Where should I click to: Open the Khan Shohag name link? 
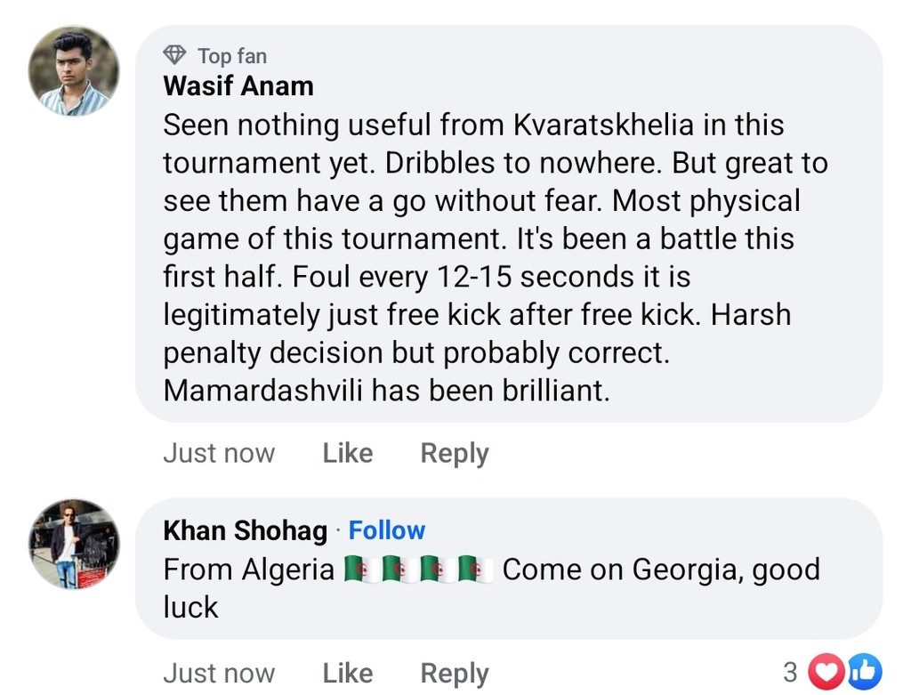point(246,530)
